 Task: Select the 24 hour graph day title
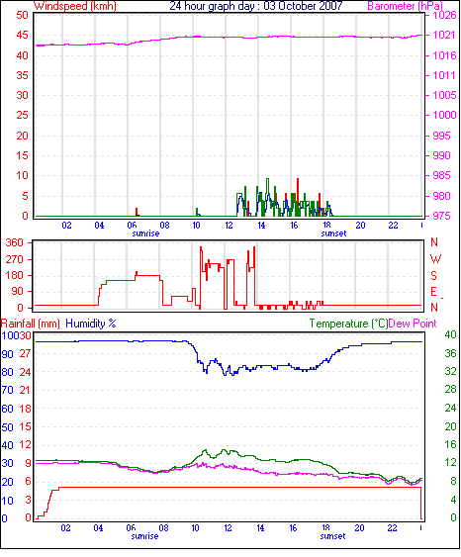click(x=255, y=6)
